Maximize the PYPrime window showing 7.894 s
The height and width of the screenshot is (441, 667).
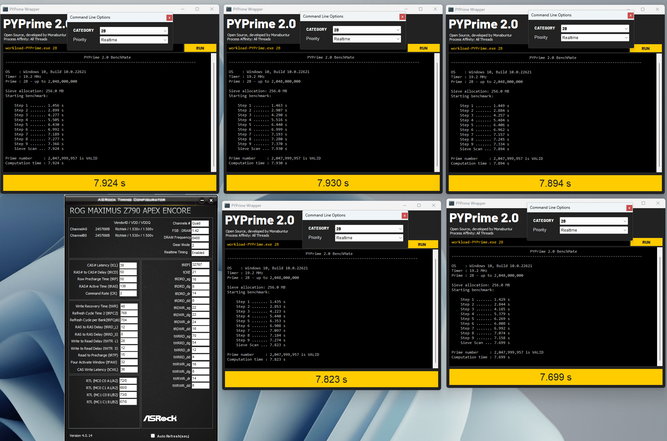[642, 9]
